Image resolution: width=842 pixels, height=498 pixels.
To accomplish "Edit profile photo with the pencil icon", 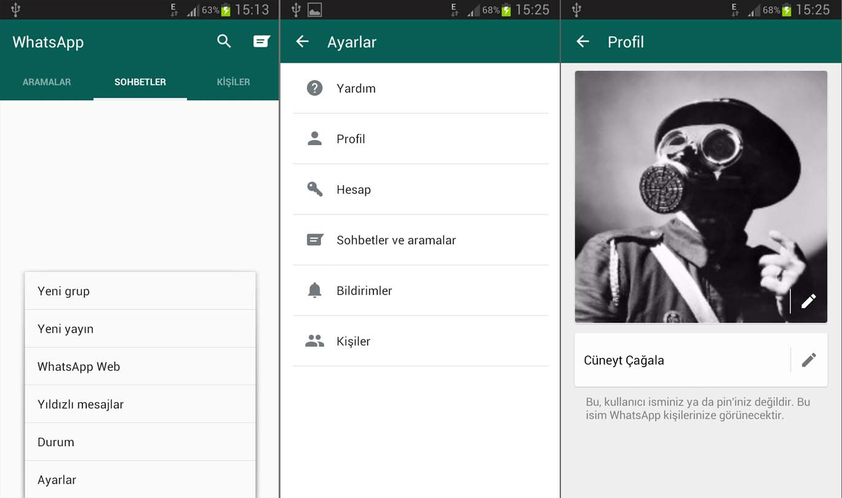I will [x=808, y=301].
